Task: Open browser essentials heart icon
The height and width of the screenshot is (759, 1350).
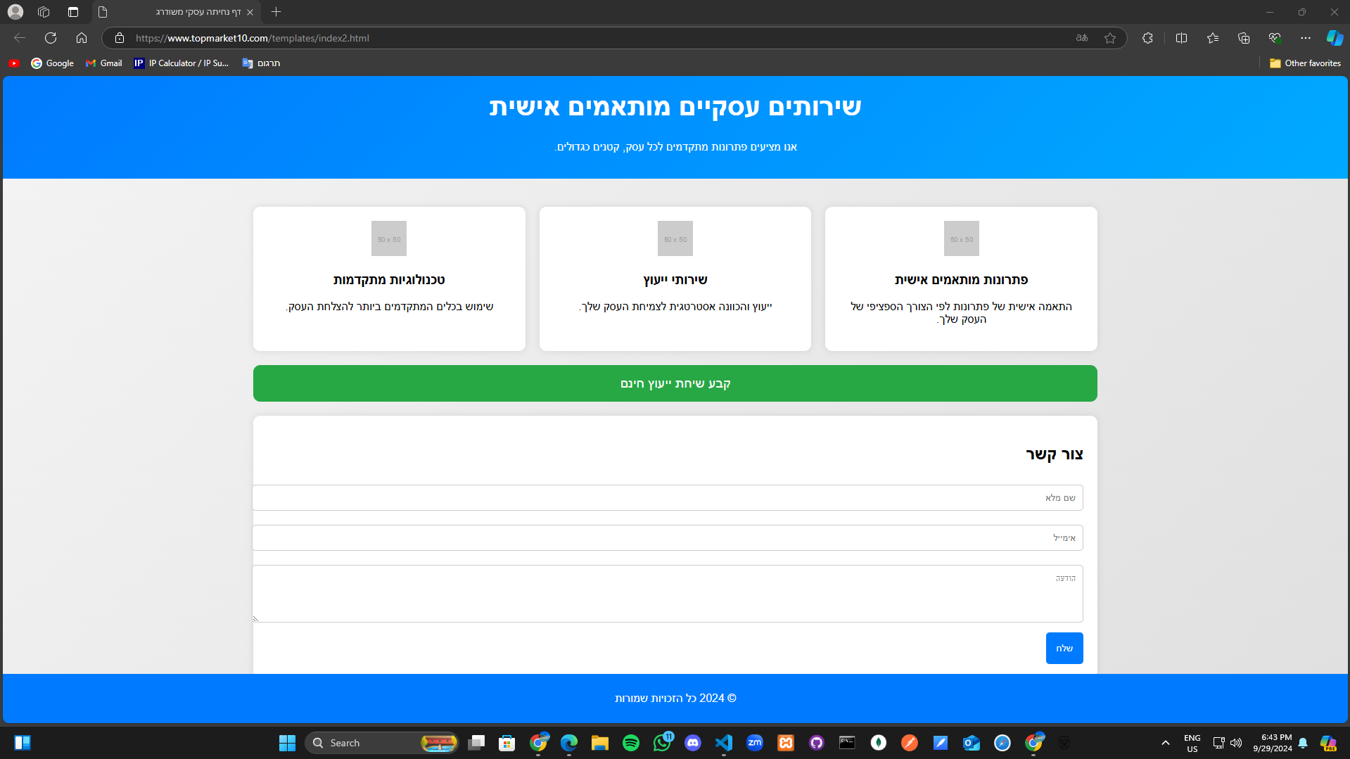Action: pos(1275,38)
